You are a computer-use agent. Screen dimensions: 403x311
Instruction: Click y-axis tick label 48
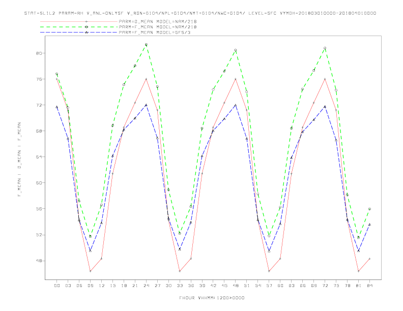pos(39,261)
